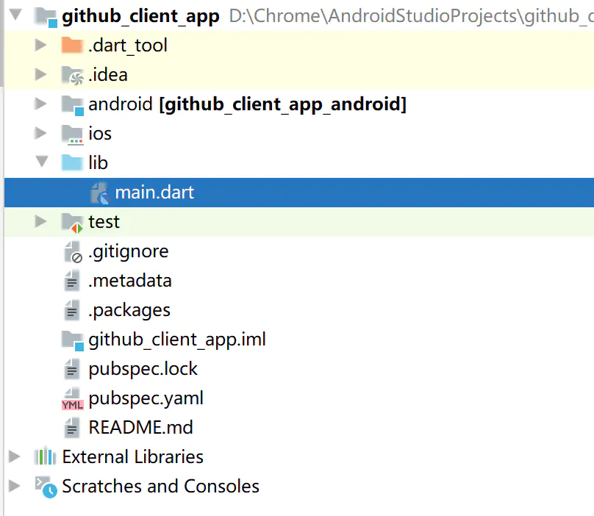
Task: Expand the .idea folder arrow
Action: [41, 75]
